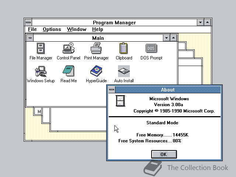Click the 'Free Memory...... 14455K' line
This screenshot has width=236, height=177.
162,135
